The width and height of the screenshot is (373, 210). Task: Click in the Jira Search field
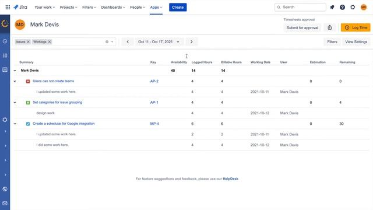[x=300, y=7]
